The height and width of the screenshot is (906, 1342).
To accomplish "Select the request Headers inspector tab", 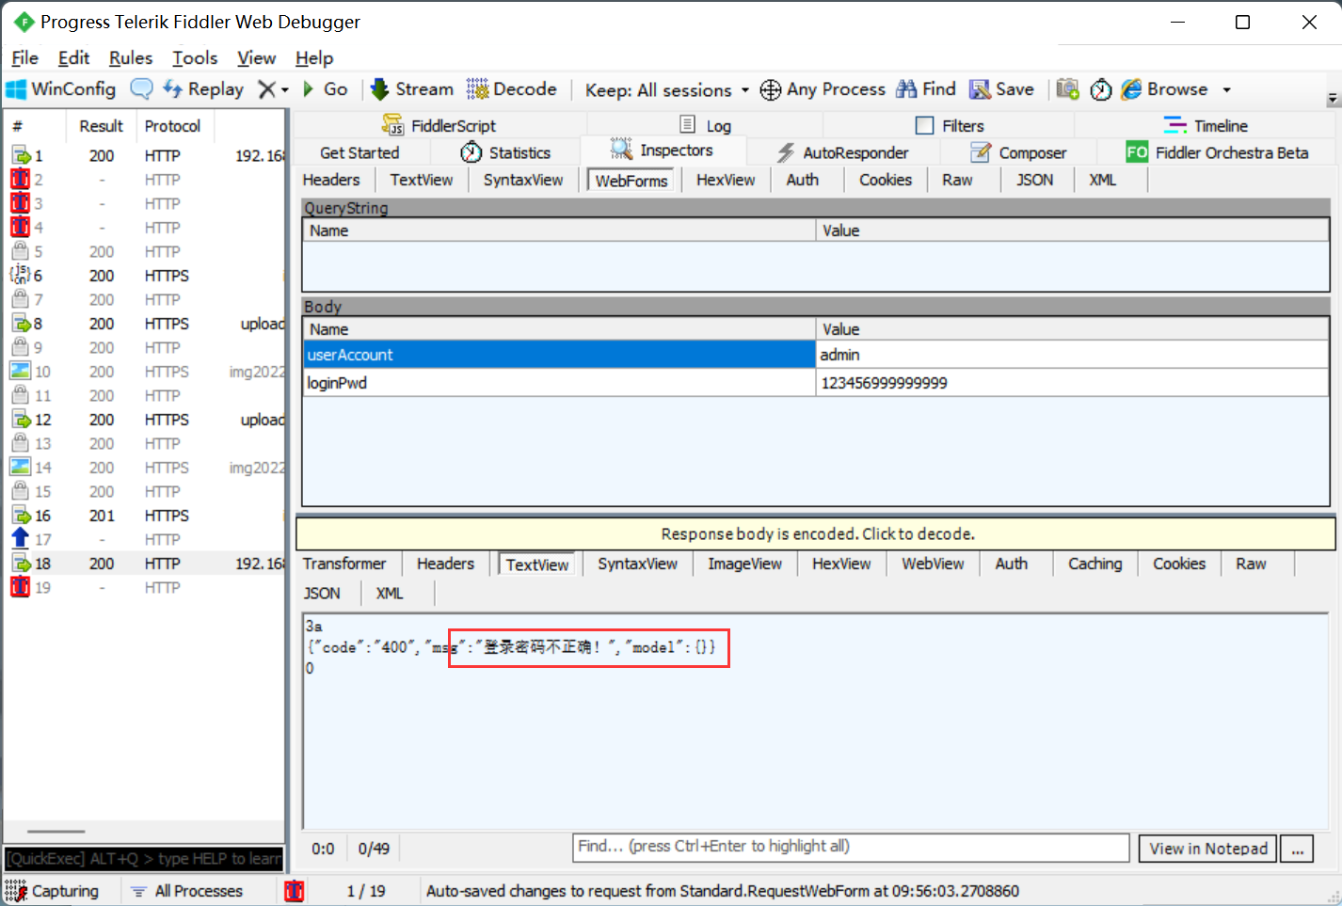I will point(331,180).
